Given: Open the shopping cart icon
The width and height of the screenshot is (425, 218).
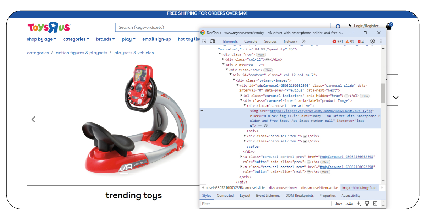Looking at the screenshot, I should [x=389, y=26].
